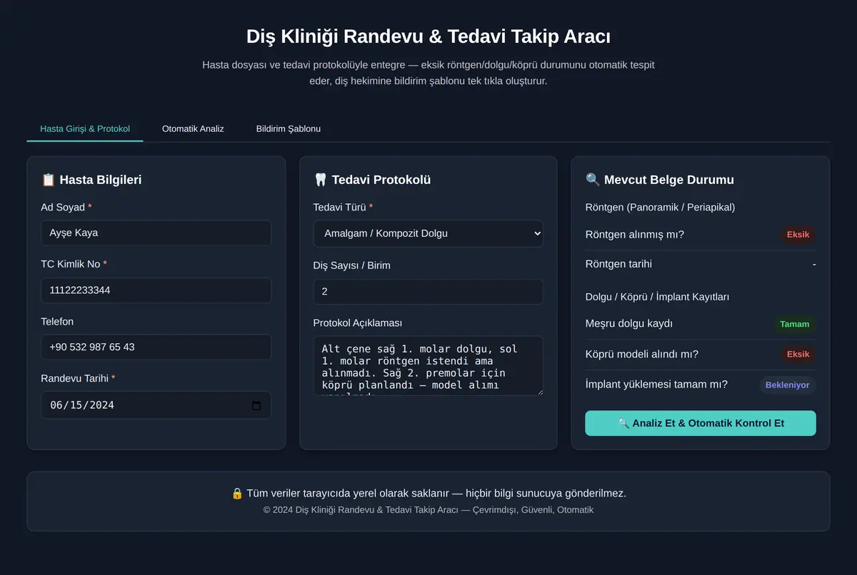Click the 'Röntgen alınmış mı?' label
The width and height of the screenshot is (857, 575).
tap(635, 235)
